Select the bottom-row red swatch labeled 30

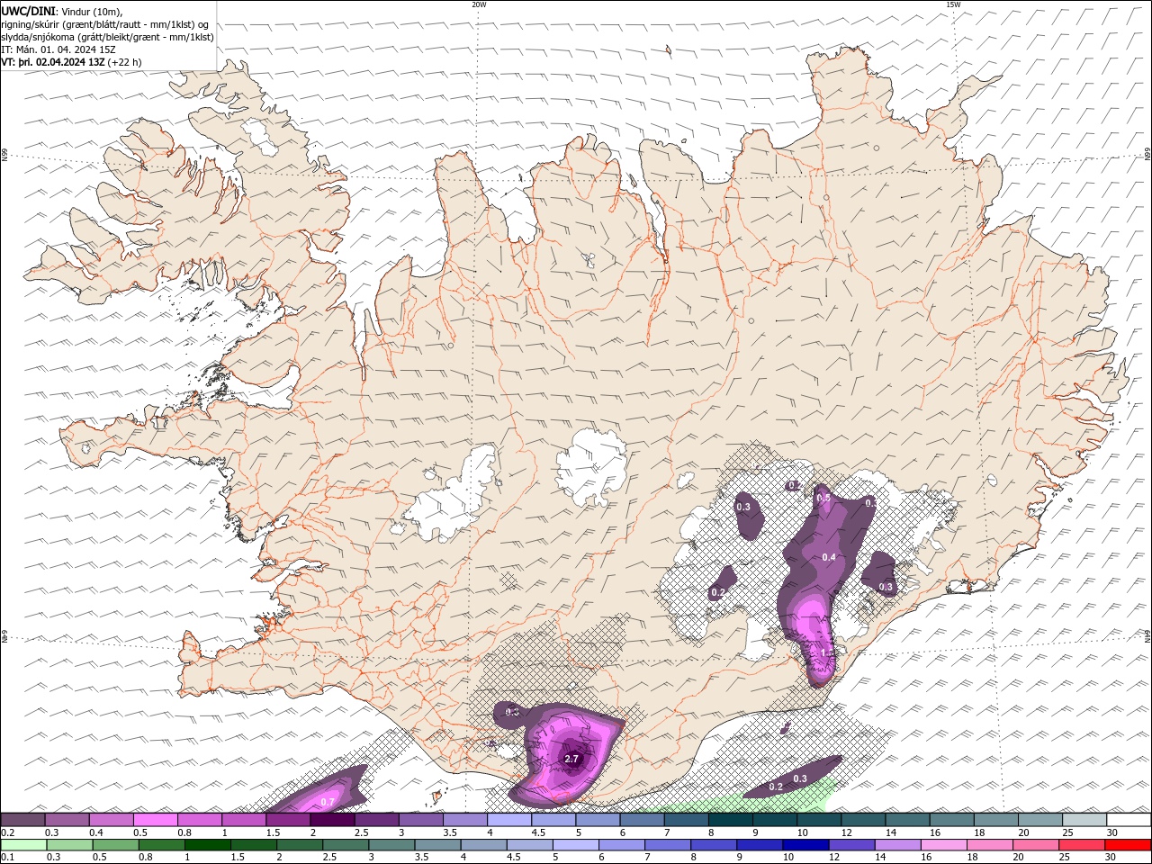click(1129, 845)
